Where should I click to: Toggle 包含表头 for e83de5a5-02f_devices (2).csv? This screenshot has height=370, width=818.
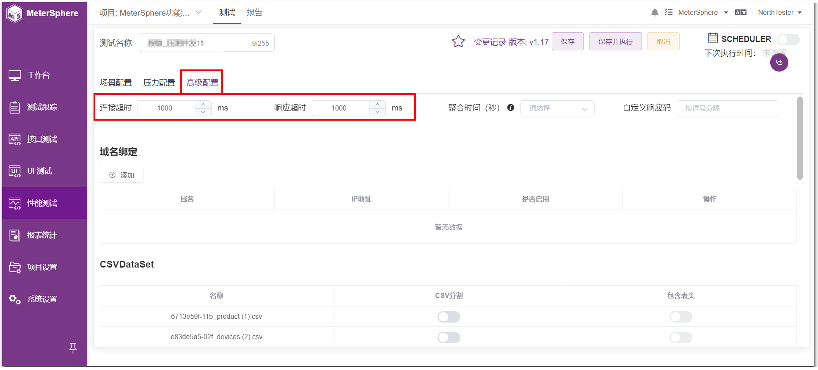coord(681,337)
